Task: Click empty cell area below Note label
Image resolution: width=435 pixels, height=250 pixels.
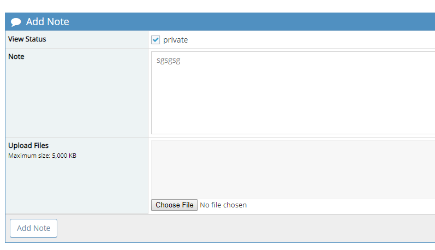Action: (x=76, y=98)
